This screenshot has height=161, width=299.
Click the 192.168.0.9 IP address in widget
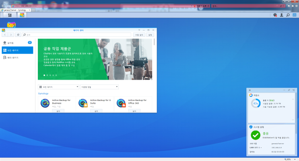pyautogui.click(x=276, y=147)
